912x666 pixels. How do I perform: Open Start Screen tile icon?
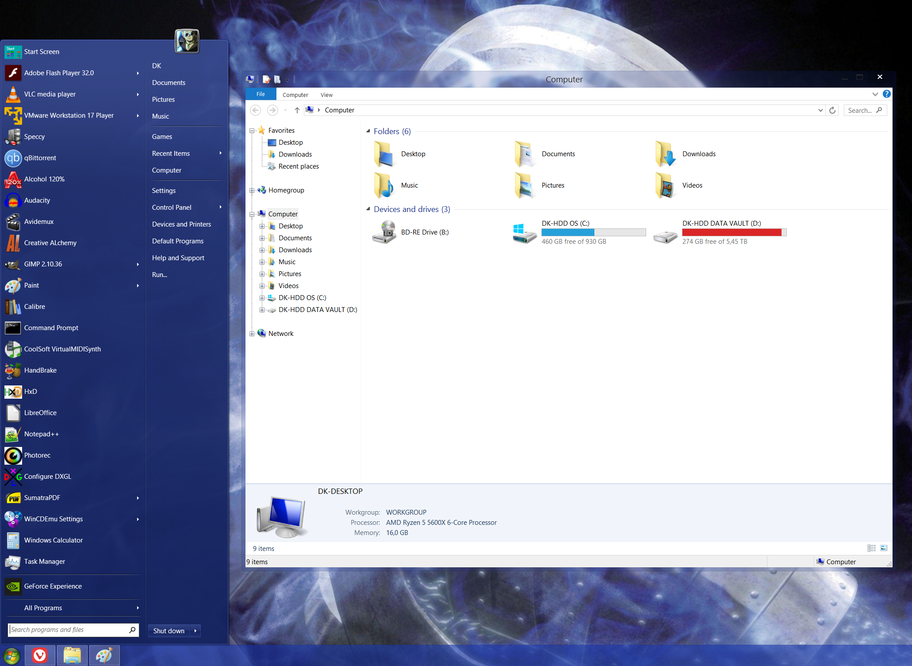coord(13,52)
